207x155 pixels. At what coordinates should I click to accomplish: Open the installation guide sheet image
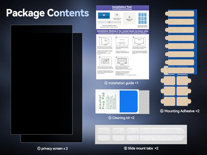pyautogui.click(x=122, y=42)
